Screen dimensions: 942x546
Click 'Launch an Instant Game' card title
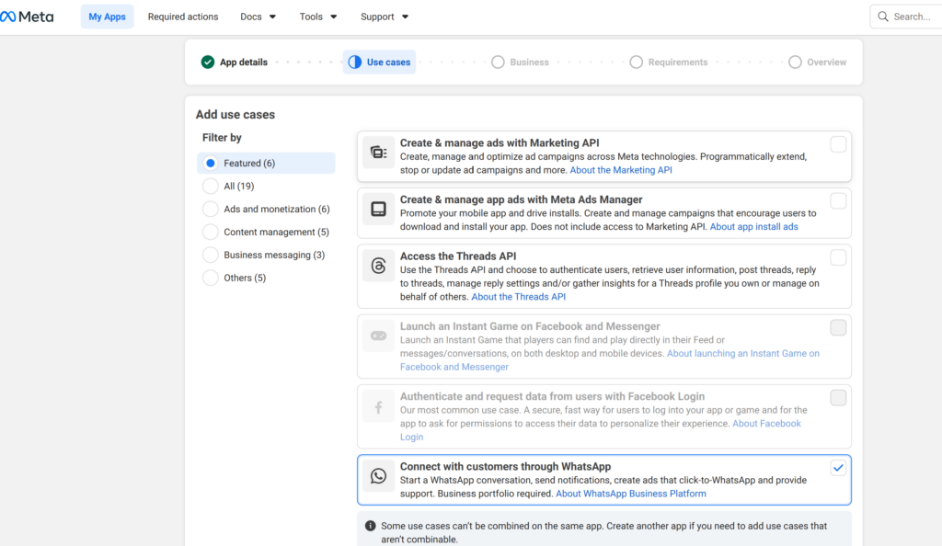click(530, 326)
